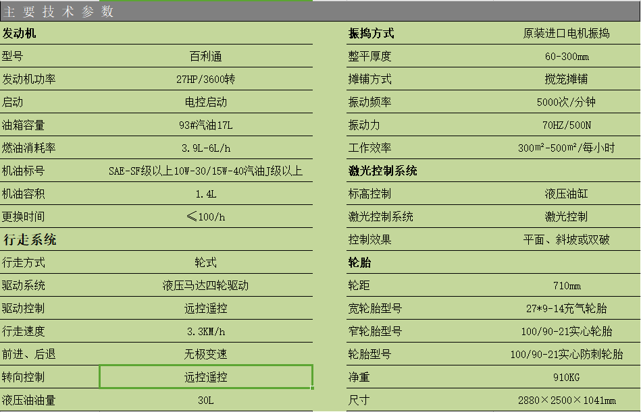The height and width of the screenshot is (412, 641).
Task: Select the 3.3KM/h value cell
Action: 205,331
